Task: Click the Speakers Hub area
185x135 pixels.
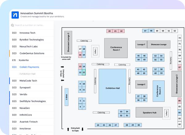Action: tap(149, 112)
